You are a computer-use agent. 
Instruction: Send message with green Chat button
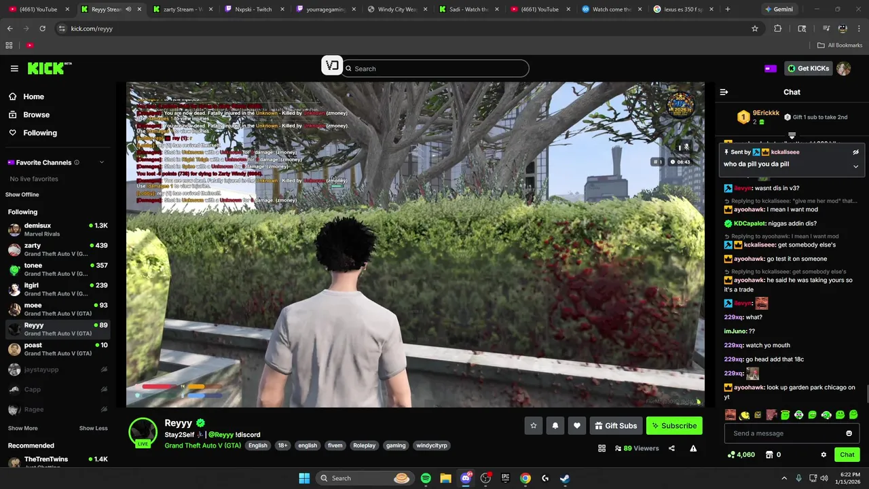[x=847, y=455]
